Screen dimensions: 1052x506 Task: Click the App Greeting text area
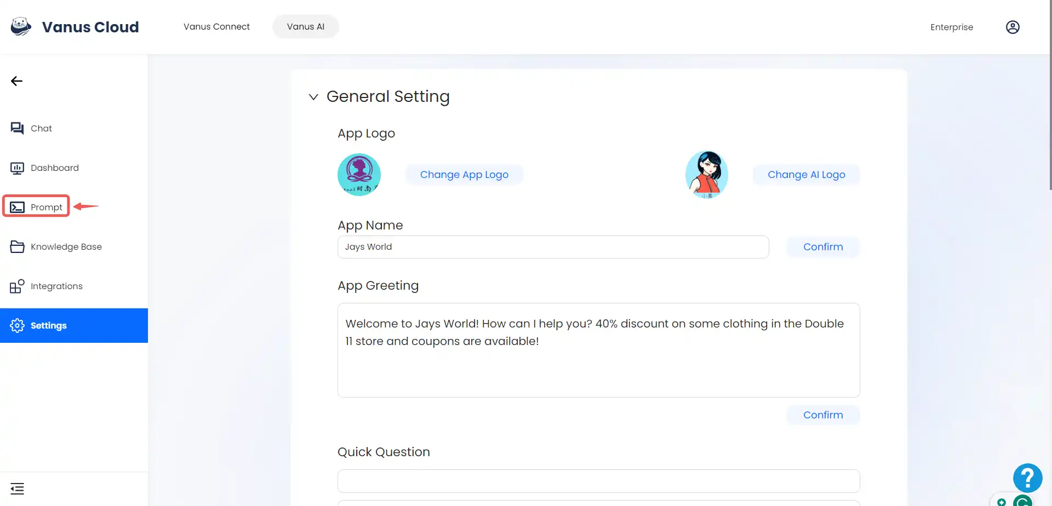pos(598,350)
